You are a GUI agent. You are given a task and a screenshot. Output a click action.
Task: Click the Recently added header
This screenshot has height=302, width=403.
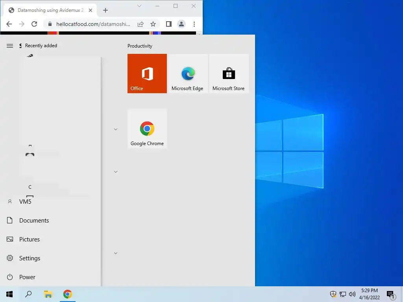[x=41, y=46]
